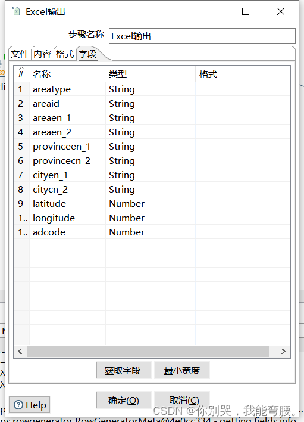This screenshot has height=422, width=304.
Task: Click the Excel output window title icon
Action: [x=16, y=11]
